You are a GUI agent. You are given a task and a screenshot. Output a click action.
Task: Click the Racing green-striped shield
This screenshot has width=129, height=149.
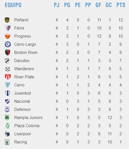(x=7, y=142)
